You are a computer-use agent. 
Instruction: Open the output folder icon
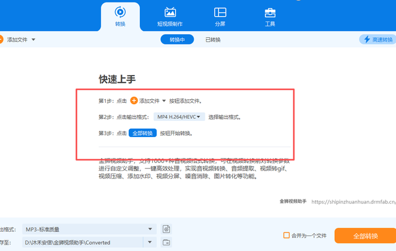pyautogui.click(x=166, y=242)
